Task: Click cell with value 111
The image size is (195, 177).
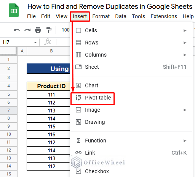Action: (x=48, y=95)
